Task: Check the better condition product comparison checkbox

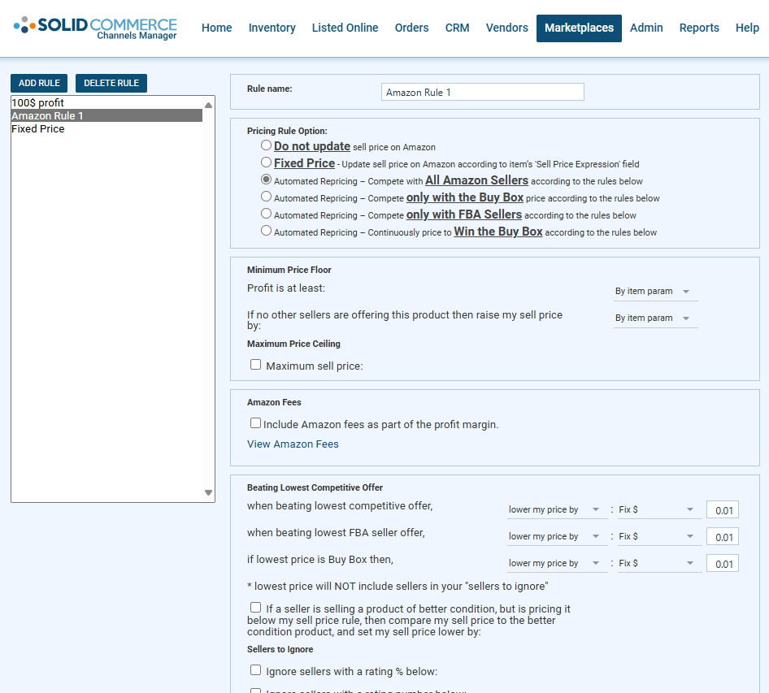Action: (x=255, y=608)
